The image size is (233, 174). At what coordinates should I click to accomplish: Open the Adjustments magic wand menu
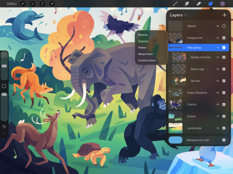[32, 4]
